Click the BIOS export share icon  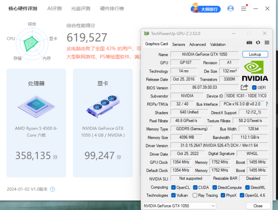tap(244, 87)
